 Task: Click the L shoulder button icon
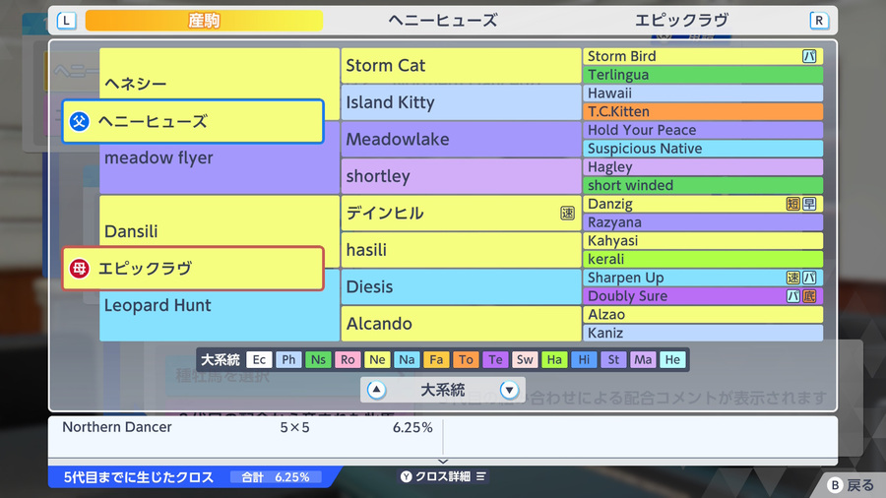(x=66, y=21)
